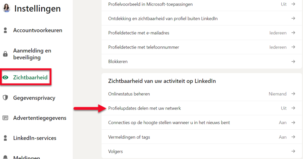The height and width of the screenshot is (159, 303).
Task: Open Profielvoorbeeld in Microsoft-toepassingen row
Action: (202, 4)
